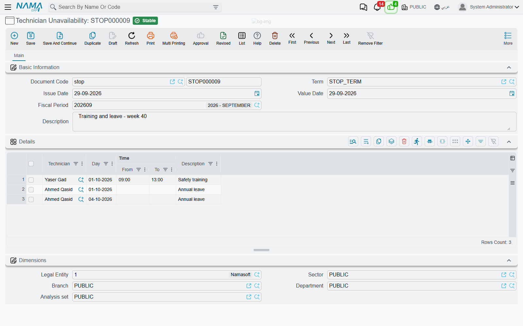Open notifications bell with 14 badge

377,7
